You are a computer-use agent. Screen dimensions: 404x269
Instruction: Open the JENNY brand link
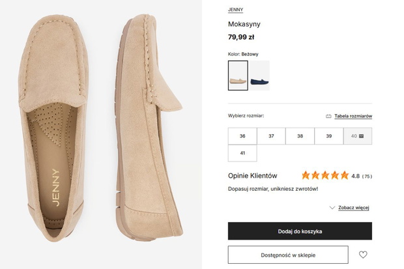(235, 10)
